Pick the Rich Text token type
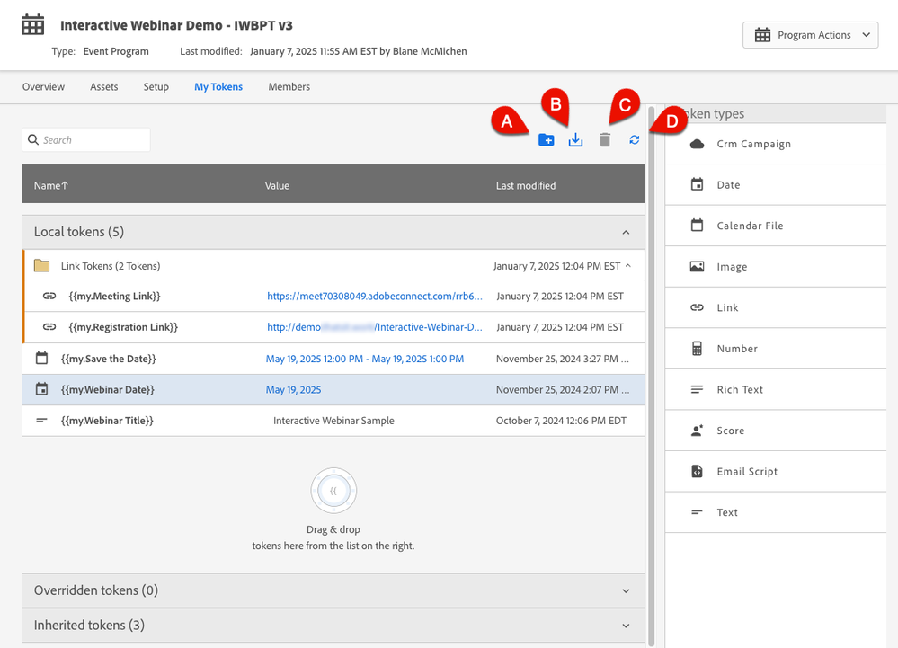This screenshot has height=648, width=898. click(776, 389)
